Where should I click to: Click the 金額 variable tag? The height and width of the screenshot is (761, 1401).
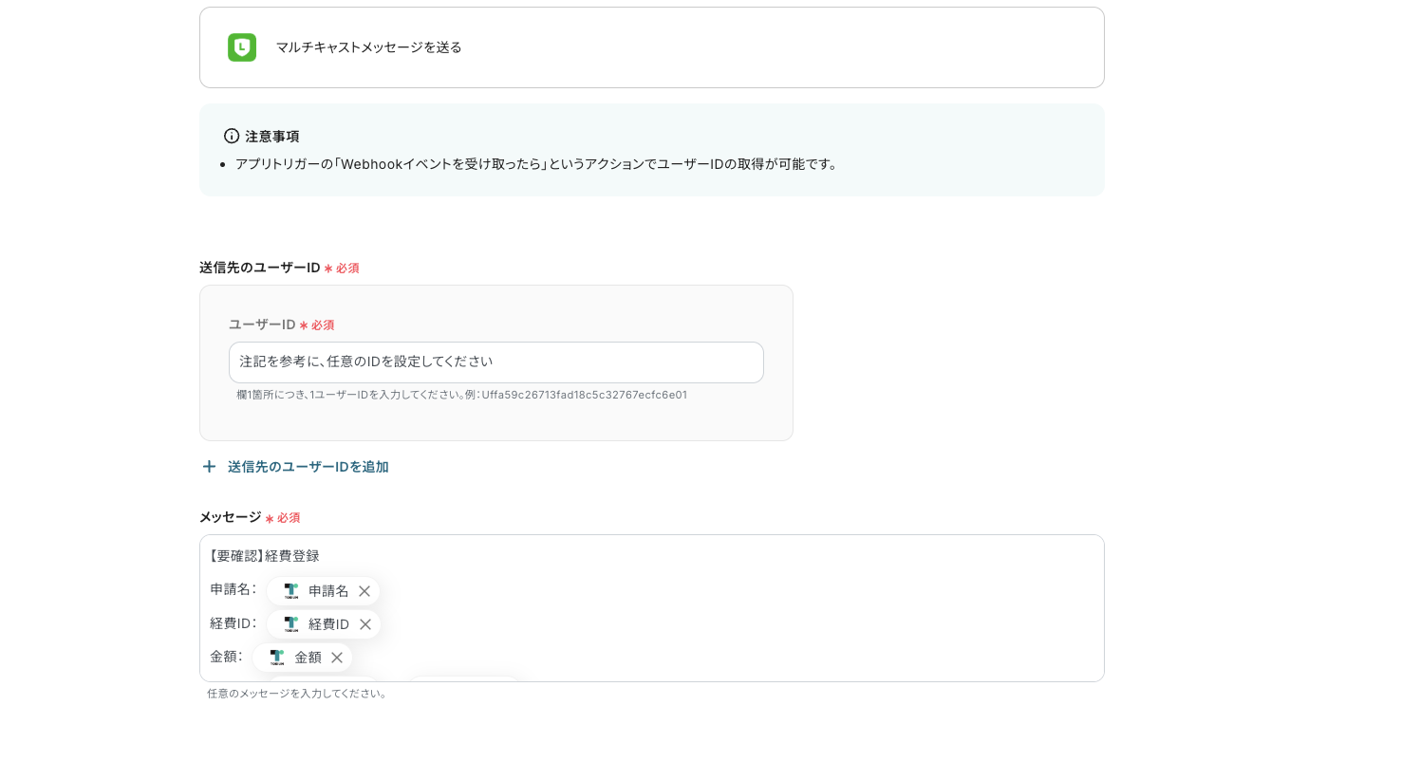click(x=302, y=658)
